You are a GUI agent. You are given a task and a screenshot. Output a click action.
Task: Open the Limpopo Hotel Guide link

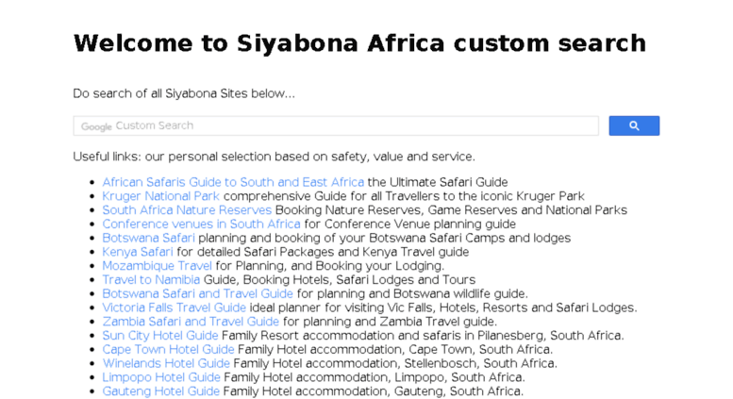(x=160, y=377)
